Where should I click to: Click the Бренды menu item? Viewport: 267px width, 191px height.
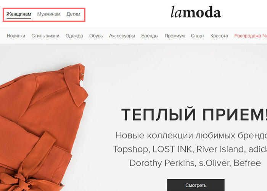click(x=150, y=36)
